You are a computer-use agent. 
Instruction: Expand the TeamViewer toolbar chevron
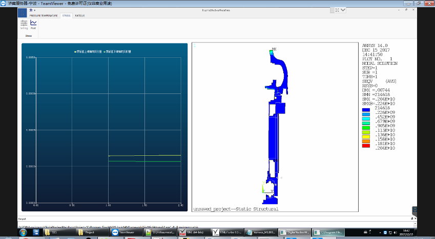click(343, 10)
